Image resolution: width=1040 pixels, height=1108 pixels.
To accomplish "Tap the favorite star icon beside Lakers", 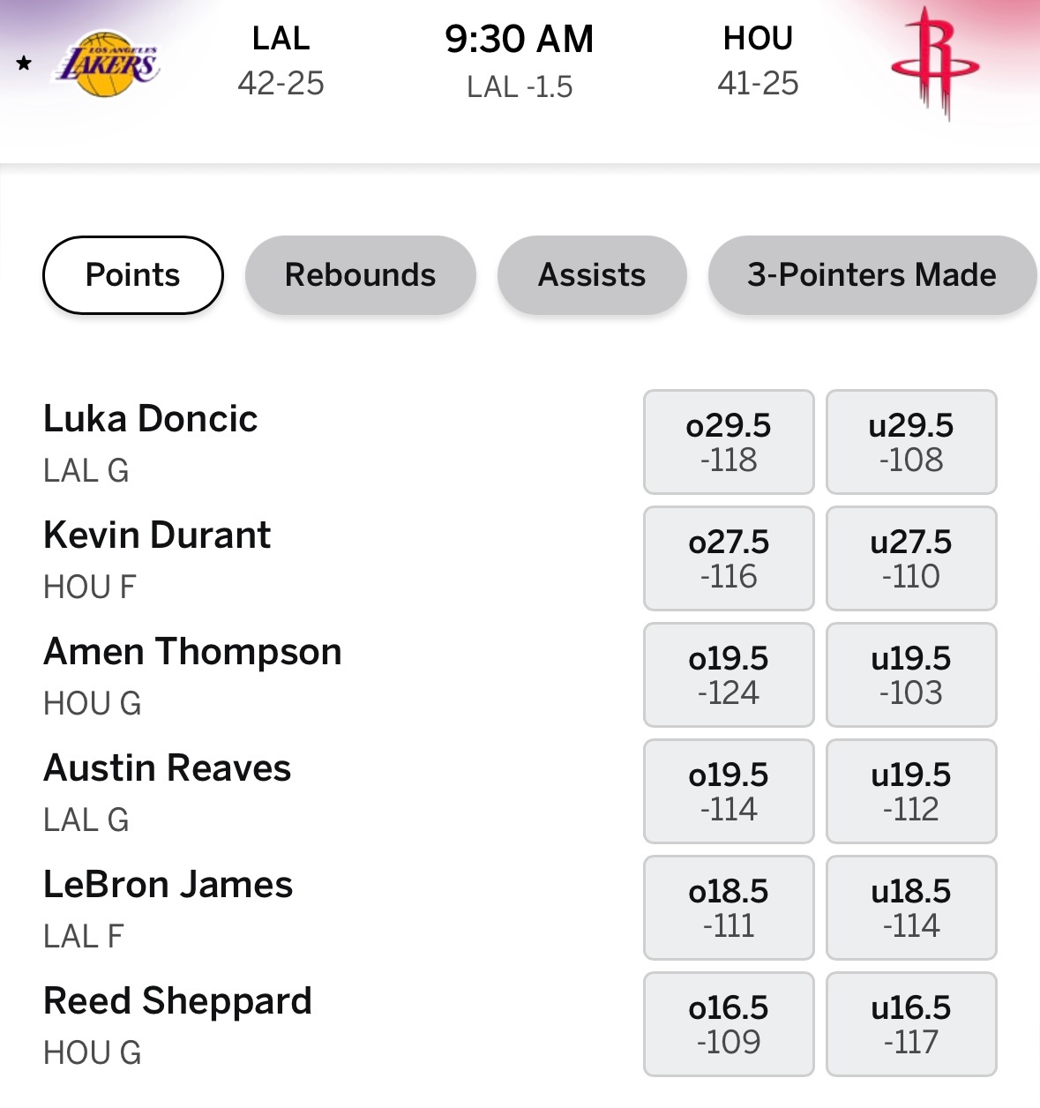I will (24, 64).
